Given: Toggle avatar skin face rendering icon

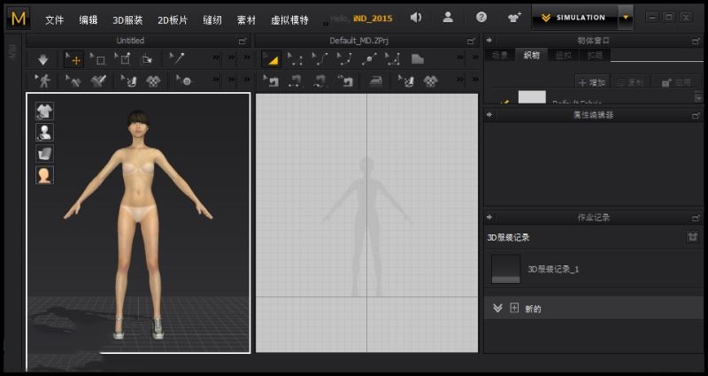Looking at the screenshot, I should click(x=44, y=175).
